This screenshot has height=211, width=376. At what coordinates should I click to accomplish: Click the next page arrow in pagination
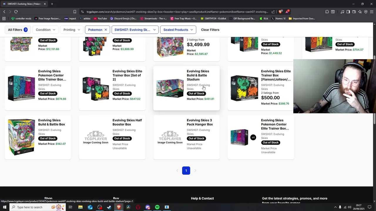(x=195, y=171)
